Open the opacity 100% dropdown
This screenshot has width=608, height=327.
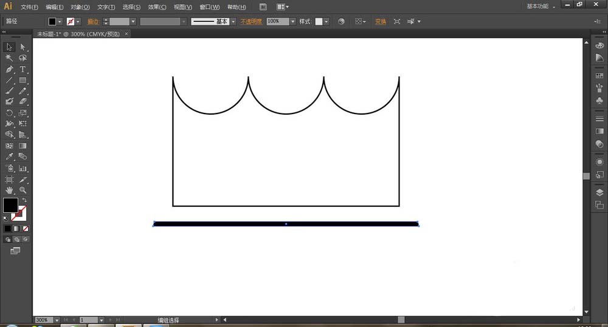(x=292, y=21)
